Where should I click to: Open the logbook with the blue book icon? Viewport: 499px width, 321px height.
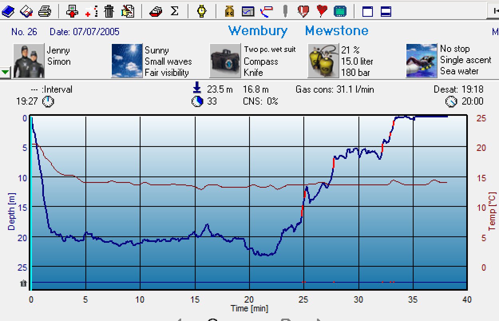(9, 11)
